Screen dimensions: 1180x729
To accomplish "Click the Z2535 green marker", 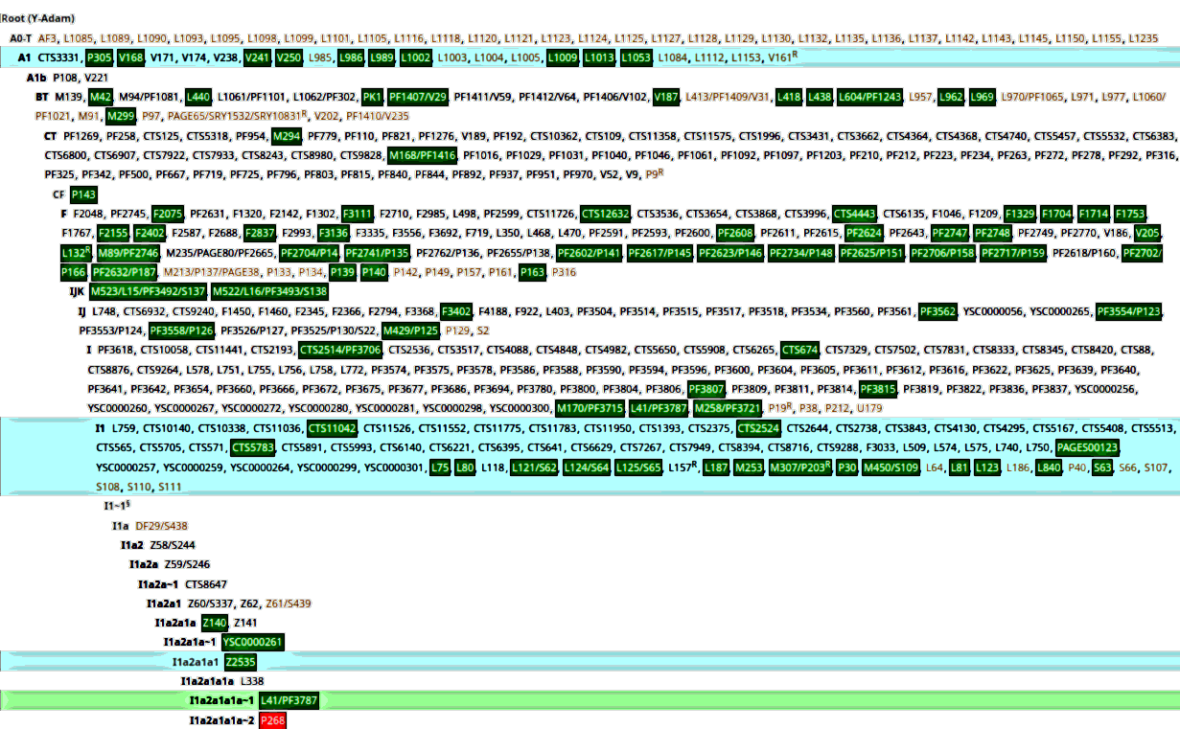I will click(x=240, y=662).
